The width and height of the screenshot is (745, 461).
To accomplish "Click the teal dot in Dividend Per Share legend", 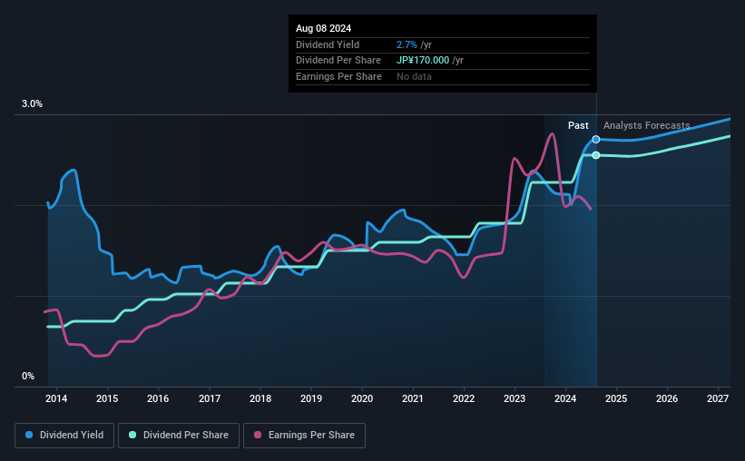I will tap(132, 435).
